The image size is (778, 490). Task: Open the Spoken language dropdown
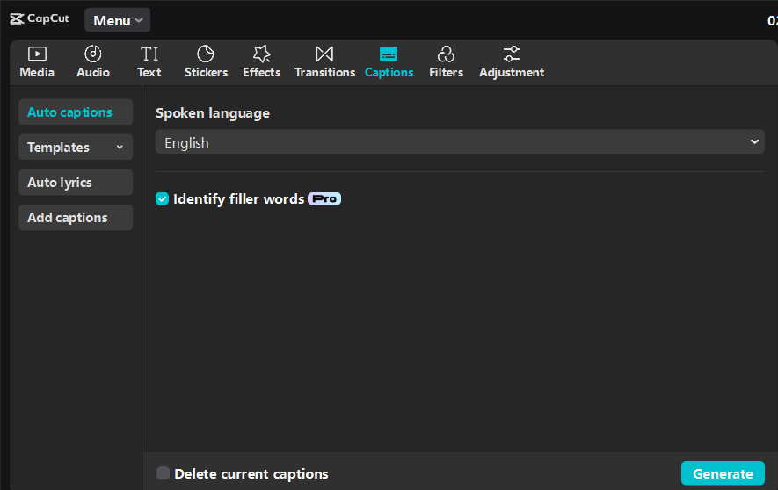(460, 142)
